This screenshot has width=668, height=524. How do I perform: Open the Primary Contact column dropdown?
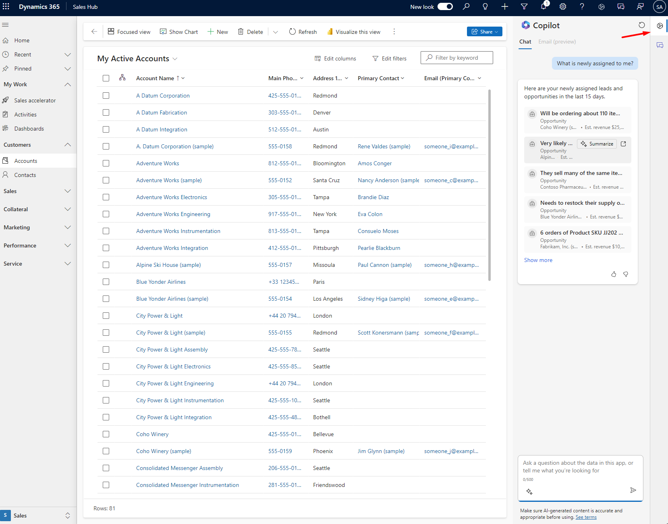tap(402, 78)
